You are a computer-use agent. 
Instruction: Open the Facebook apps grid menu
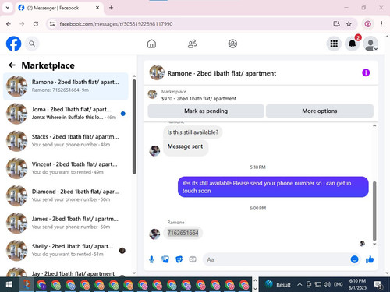click(334, 44)
